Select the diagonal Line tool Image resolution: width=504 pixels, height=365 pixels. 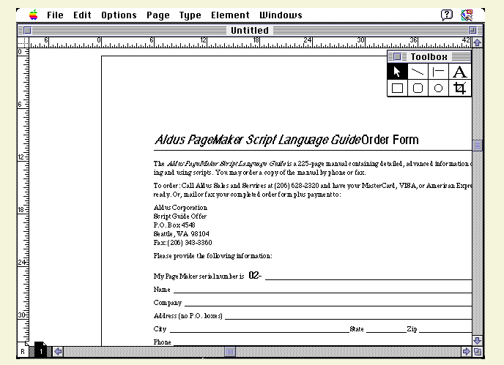(418, 72)
